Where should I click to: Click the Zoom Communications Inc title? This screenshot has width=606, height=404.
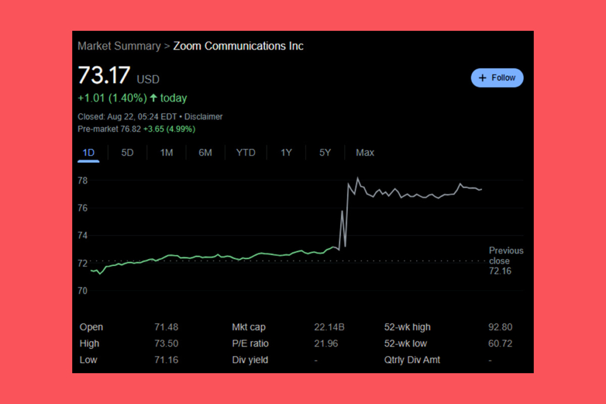[x=238, y=46]
